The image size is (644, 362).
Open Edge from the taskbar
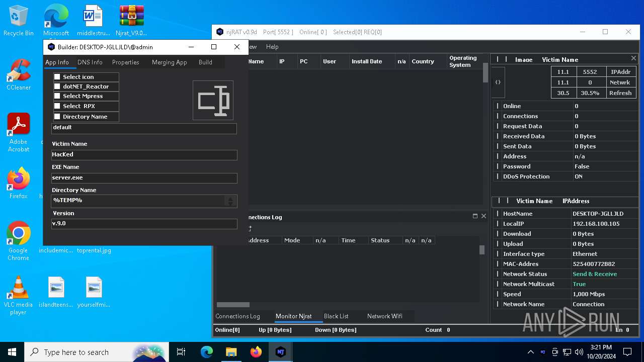click(207, 352)
